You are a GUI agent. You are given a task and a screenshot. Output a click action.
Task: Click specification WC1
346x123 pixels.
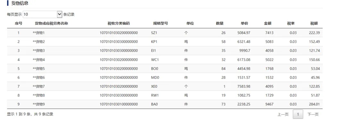tap(154, 60)
